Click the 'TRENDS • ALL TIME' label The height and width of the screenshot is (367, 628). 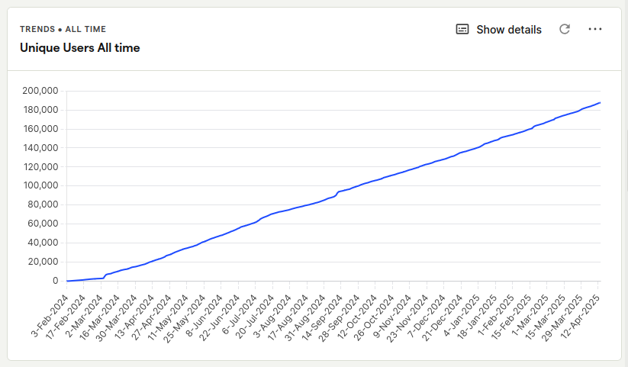pos(63,29)
